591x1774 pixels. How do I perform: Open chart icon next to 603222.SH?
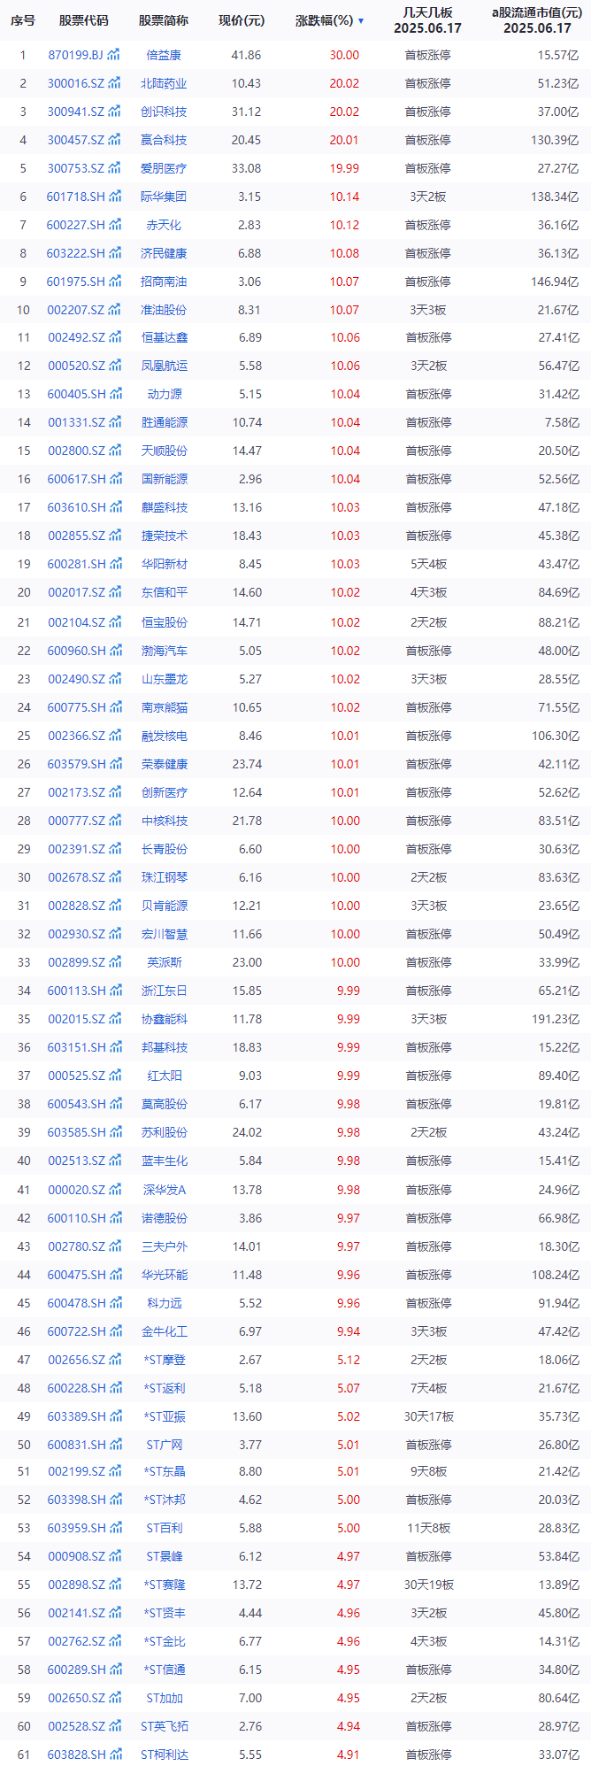(115, 253)
